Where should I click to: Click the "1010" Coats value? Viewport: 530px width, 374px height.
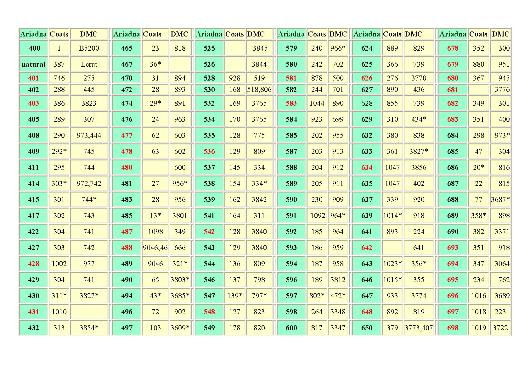point(59,312)
